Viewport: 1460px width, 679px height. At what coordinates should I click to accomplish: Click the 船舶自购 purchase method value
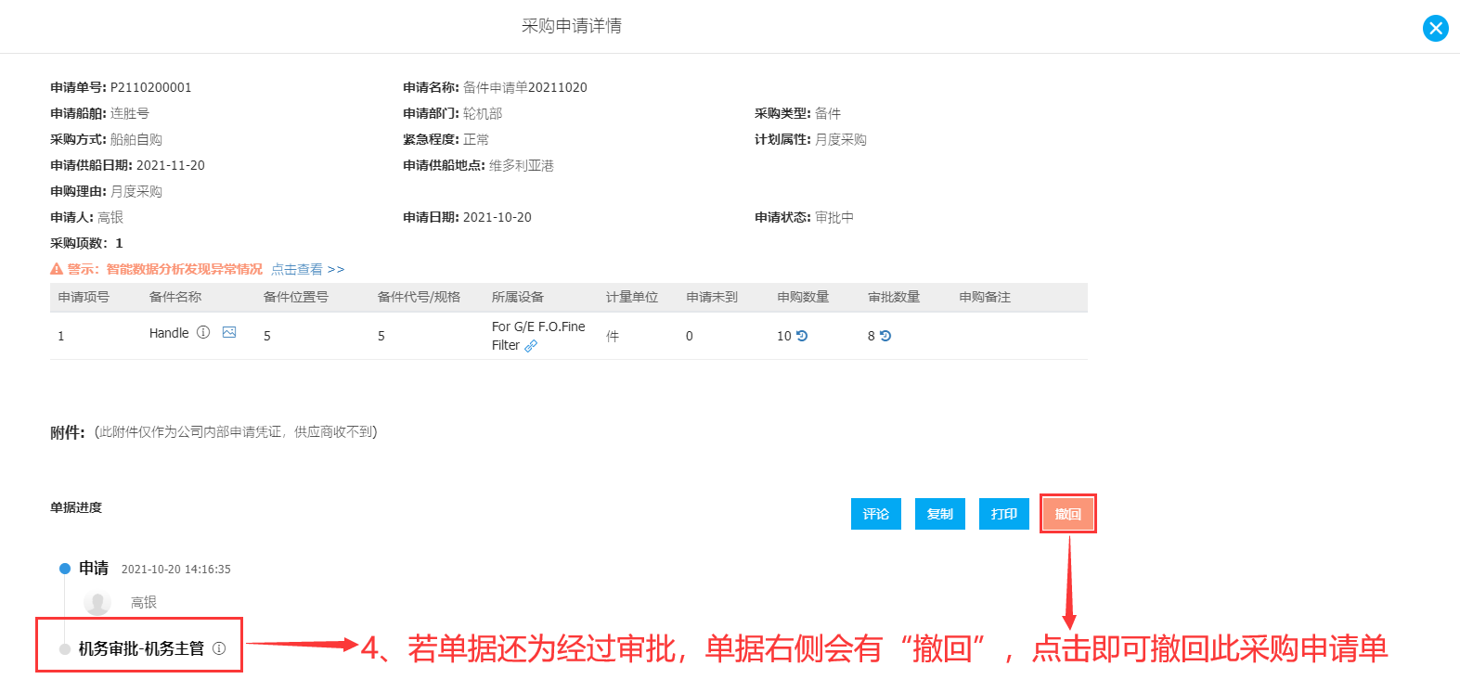136,139
